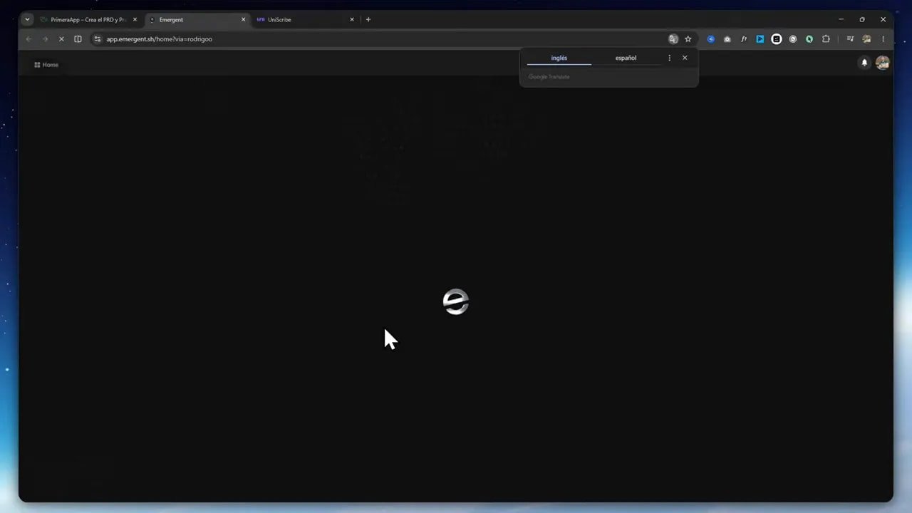Open Emergent notifications bell

864,63
